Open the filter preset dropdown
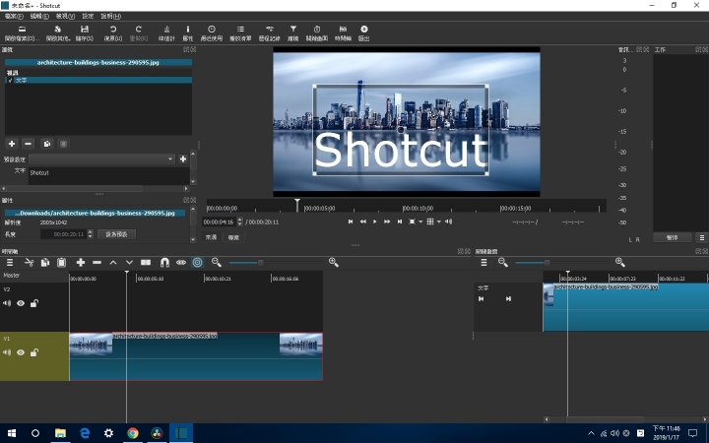 point(101,159)
